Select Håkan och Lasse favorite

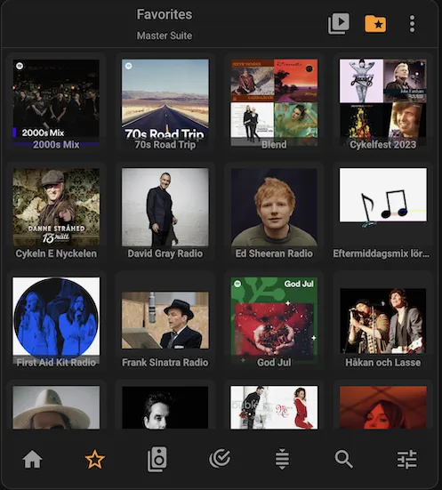[x=383, y=321]
